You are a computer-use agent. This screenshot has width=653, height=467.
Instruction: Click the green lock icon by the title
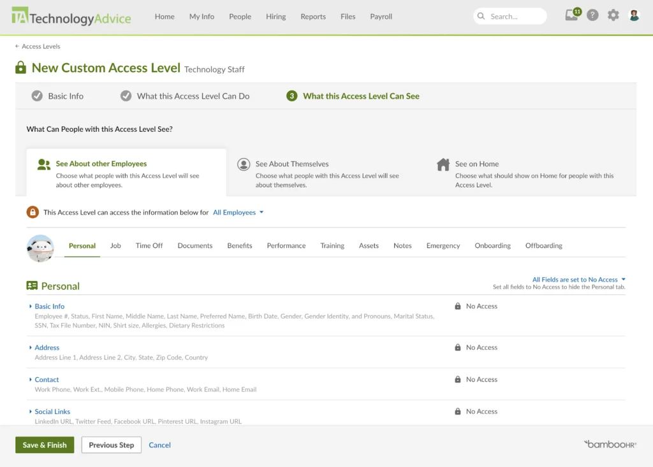tap(20, 68)
